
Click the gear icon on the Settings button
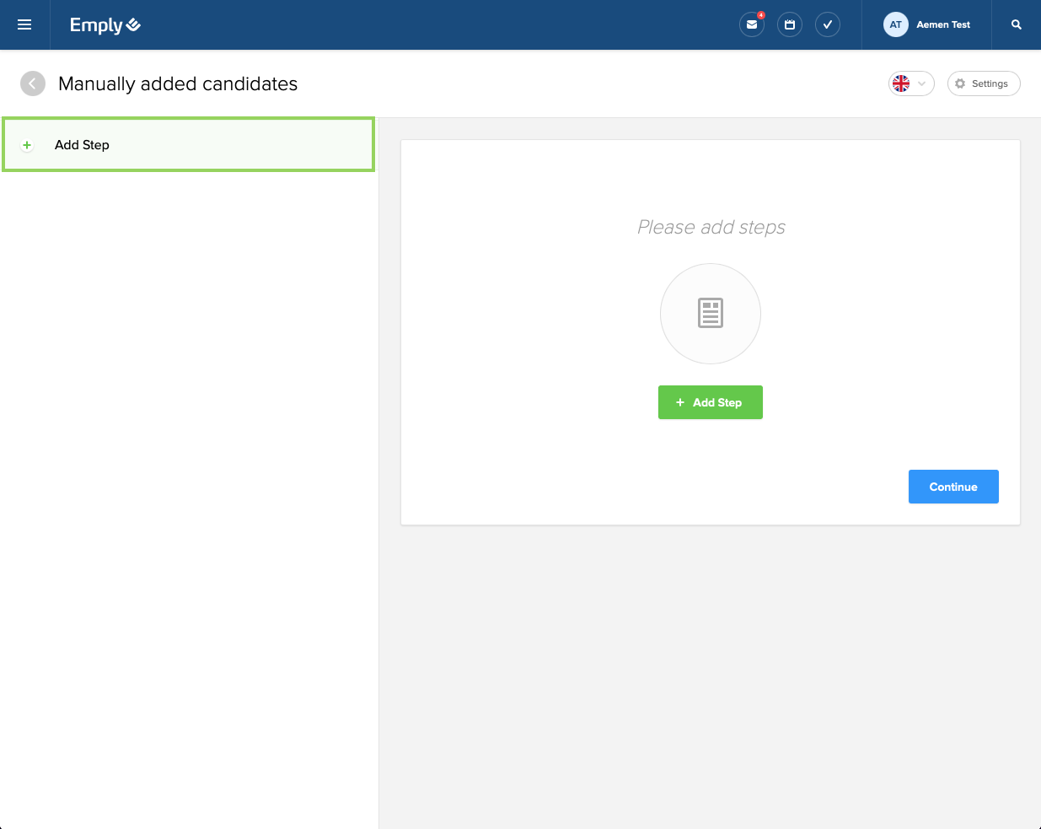click(x=959, y=83)
